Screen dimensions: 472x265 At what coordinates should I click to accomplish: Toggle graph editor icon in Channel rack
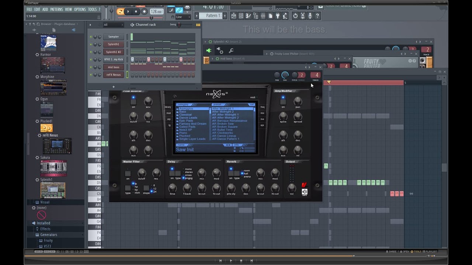[198, 25]
